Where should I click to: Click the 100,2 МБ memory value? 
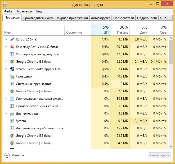(x=122, y=47)
